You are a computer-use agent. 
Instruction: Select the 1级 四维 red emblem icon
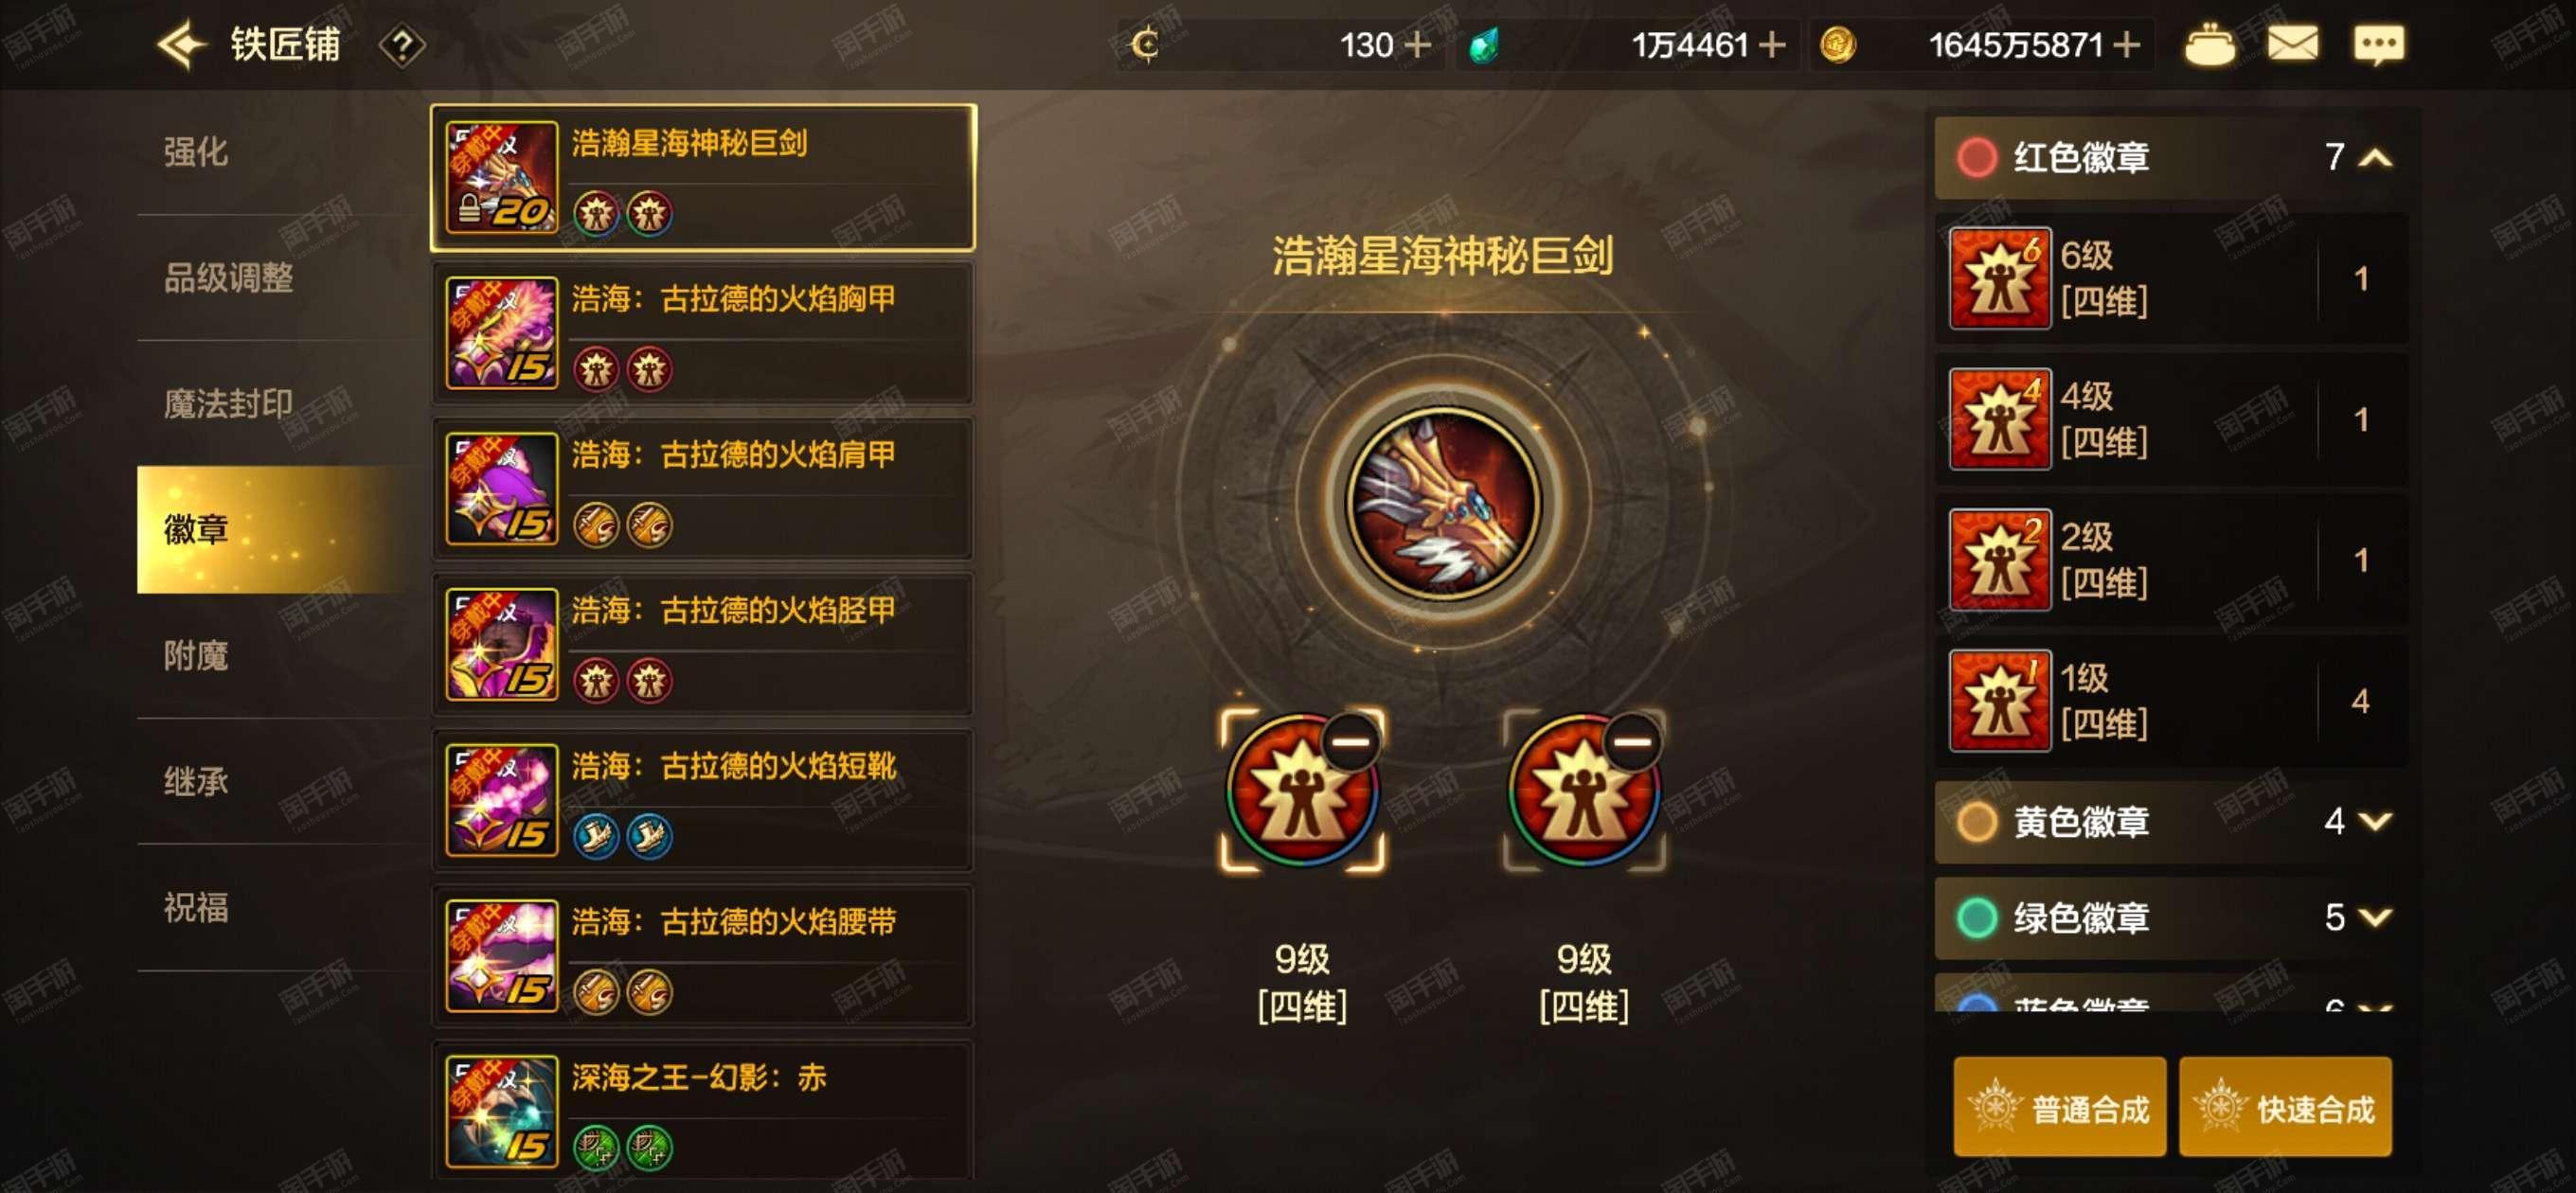[x=2000, y=700]
